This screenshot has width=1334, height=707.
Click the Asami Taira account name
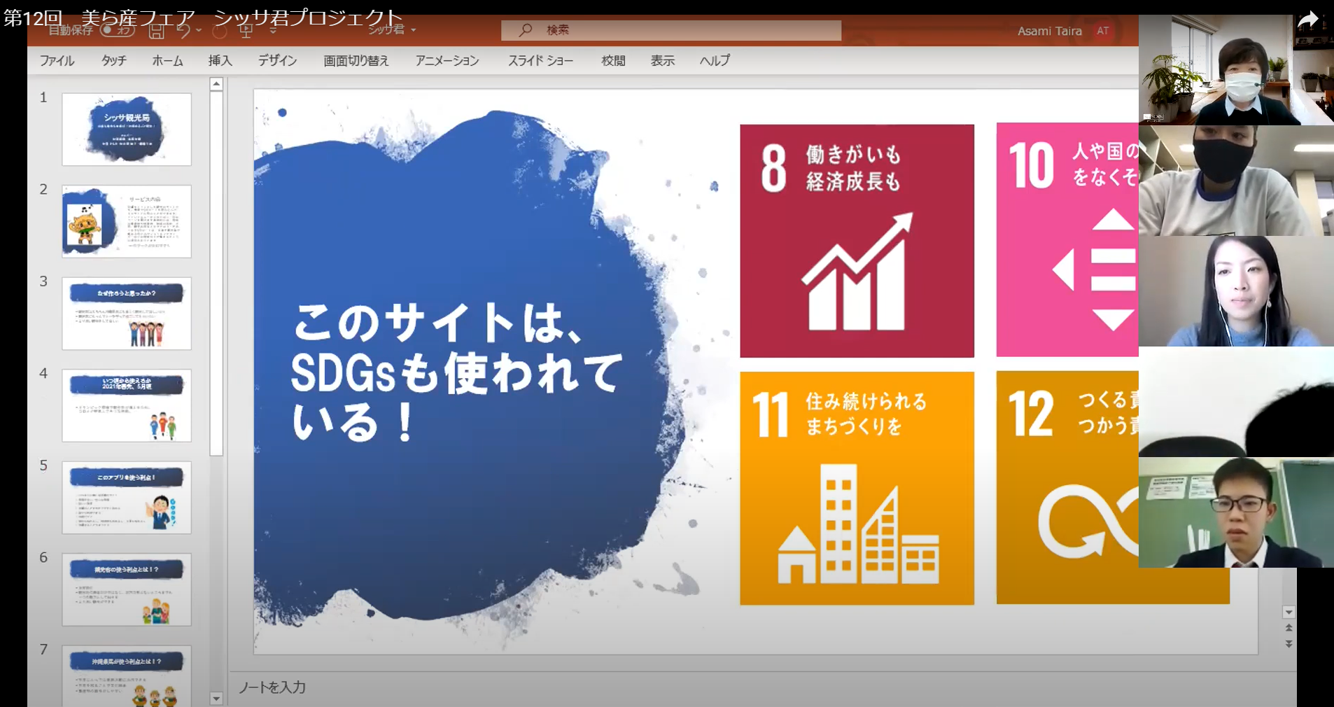(x=1049, y=31)
